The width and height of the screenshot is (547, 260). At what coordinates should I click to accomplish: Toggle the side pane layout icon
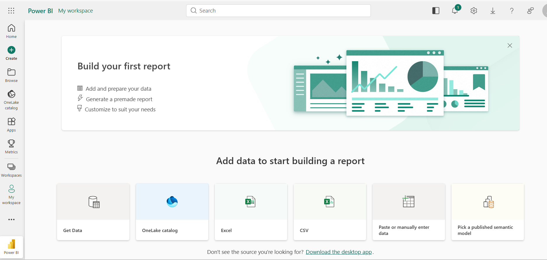436,11
